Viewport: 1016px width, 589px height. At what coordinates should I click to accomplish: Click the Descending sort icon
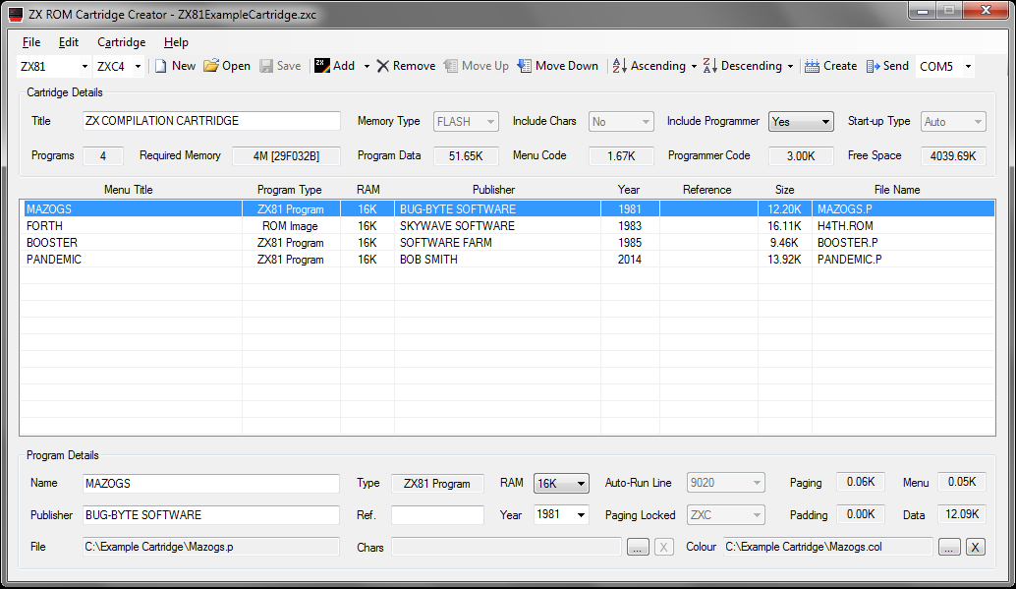[709, 66]
